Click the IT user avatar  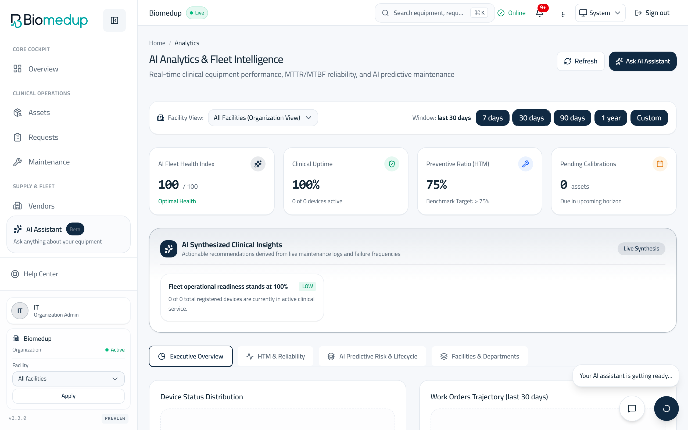20,311
